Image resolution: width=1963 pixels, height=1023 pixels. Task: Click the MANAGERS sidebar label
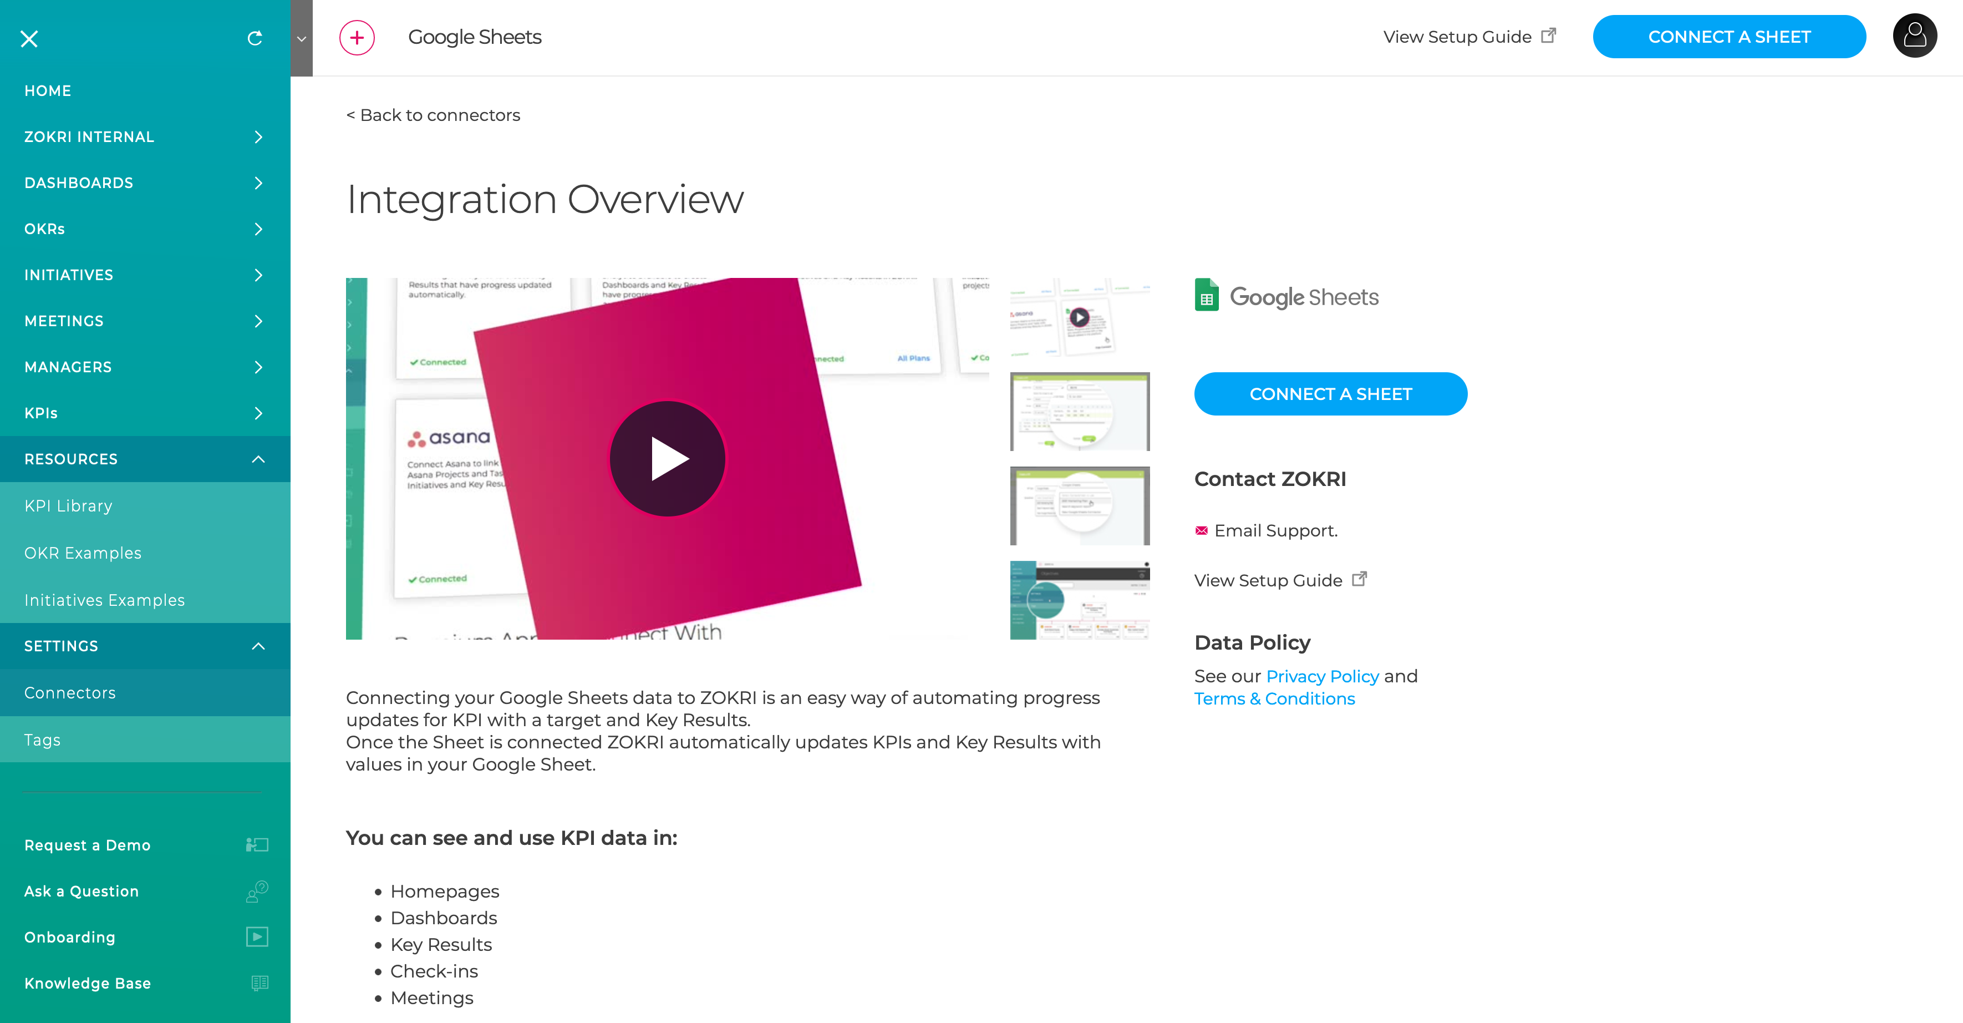point(68,367)
